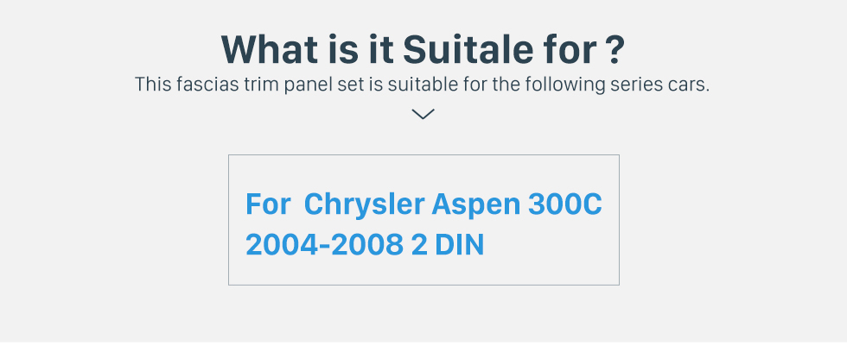Select the subtitle sentence about fascias trim panel
Viewport: 847px width, 352px height.
pos(422,85)
